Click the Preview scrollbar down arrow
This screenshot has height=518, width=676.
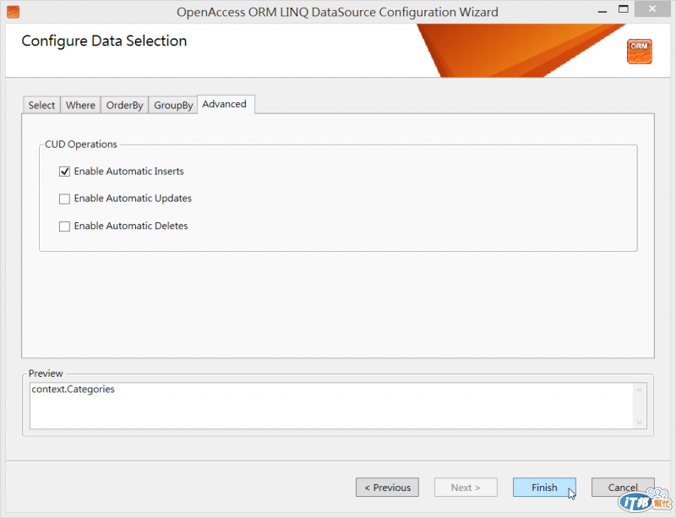click(640, 423)
